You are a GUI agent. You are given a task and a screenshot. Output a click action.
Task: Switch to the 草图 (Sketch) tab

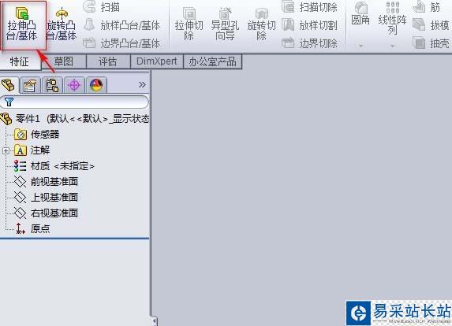point(64,61)
